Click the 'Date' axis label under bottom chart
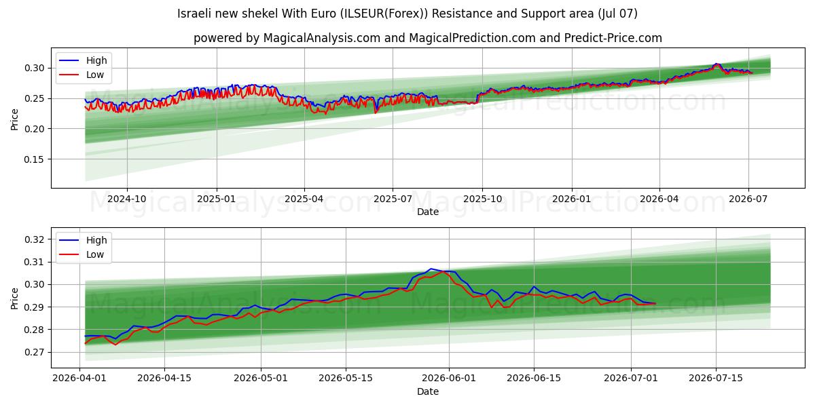The height and width of the screenshot is (407, 815). [428, 392]
